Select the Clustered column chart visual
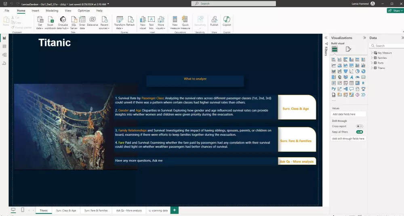The width and height of the screenshot is (404, 216). [x=351, y=59]
